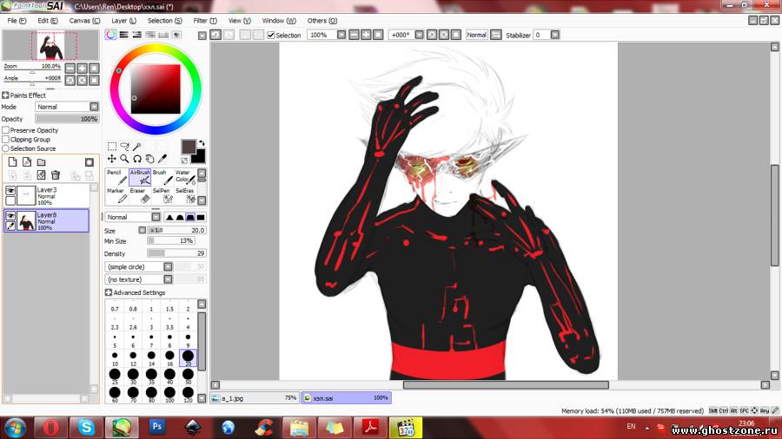Show the RGB slider panel
Viewport: 782px width, 439px height.
pyautogui.click(x=123, y=35)
